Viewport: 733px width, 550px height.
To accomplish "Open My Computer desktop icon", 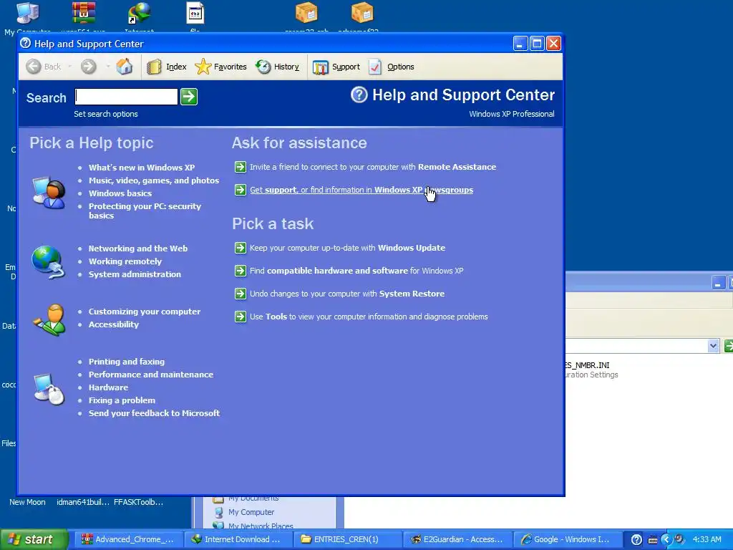I will [27, 19].
